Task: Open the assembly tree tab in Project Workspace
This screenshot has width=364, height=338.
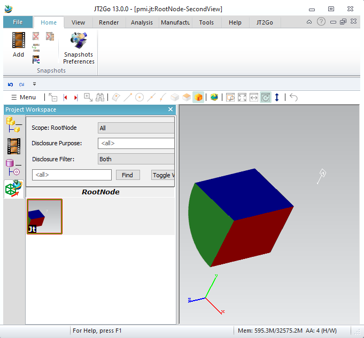Action: point(13,125)
